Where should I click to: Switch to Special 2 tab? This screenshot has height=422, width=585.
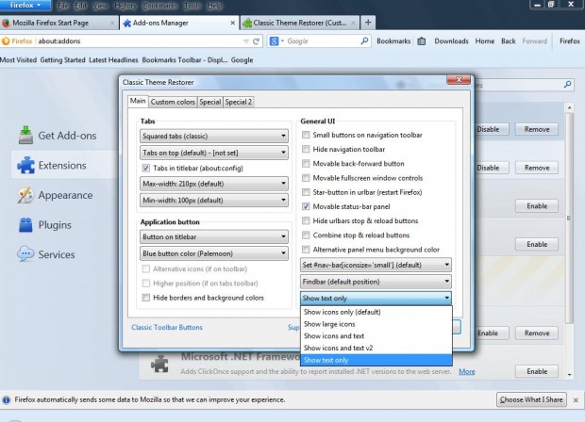239,102
